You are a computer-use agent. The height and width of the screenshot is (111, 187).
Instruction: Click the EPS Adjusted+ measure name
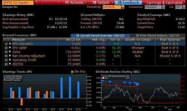tap(23, 44)
